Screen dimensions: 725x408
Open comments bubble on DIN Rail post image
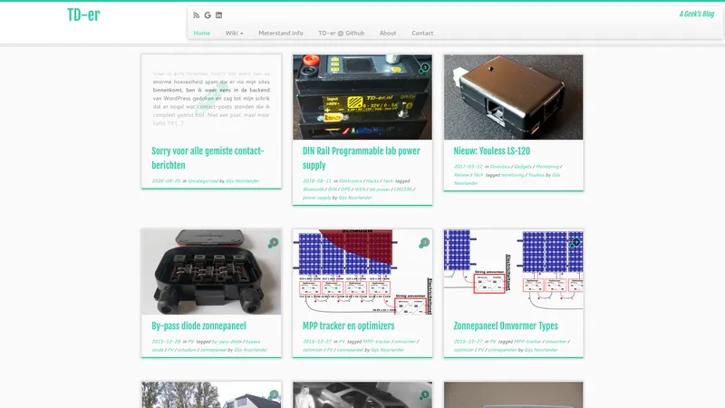(424, 68)
